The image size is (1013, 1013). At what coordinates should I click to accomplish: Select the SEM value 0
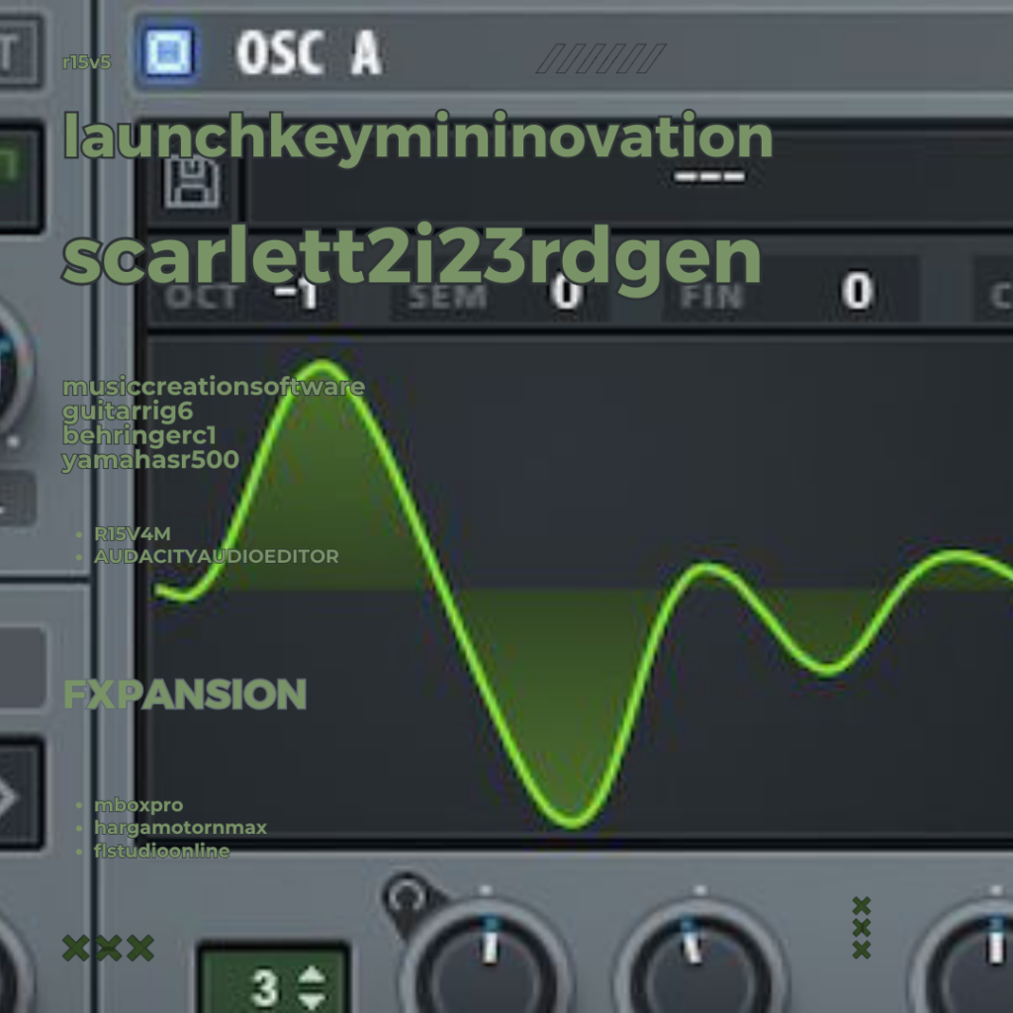point(567,292)
